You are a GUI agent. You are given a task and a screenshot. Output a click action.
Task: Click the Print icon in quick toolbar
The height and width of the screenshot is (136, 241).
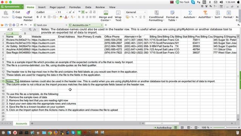coord(14,25)
